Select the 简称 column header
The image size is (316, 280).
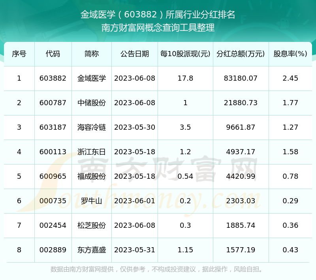pos(92,54)
